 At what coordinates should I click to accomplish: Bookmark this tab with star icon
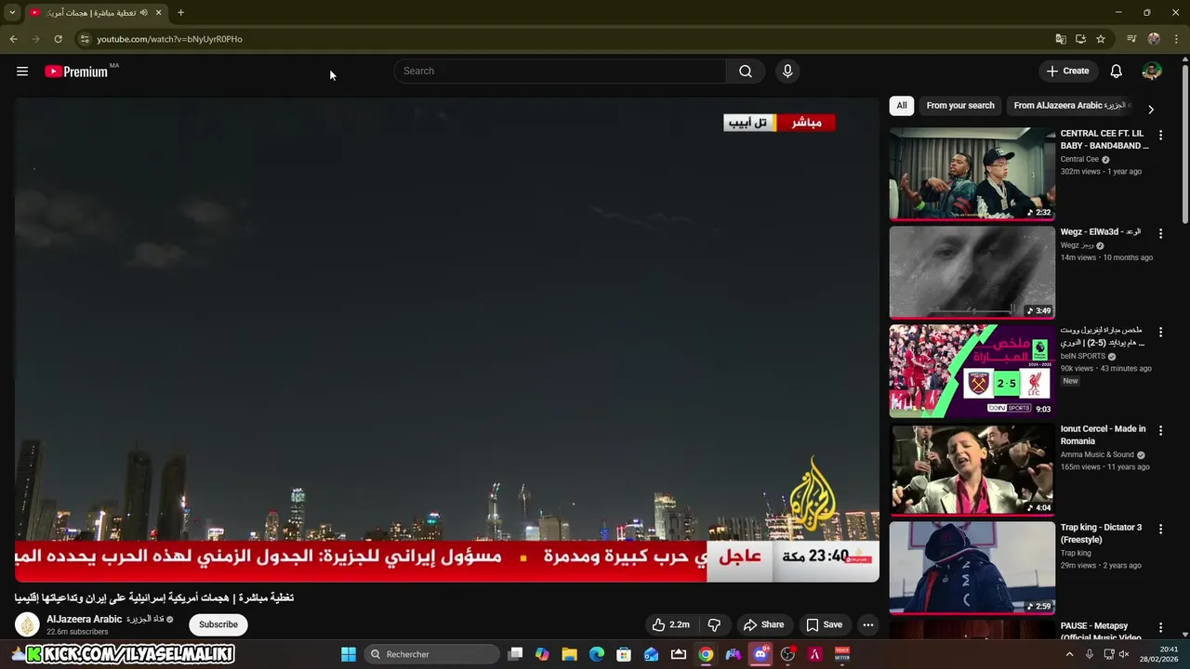[1101, 39]
